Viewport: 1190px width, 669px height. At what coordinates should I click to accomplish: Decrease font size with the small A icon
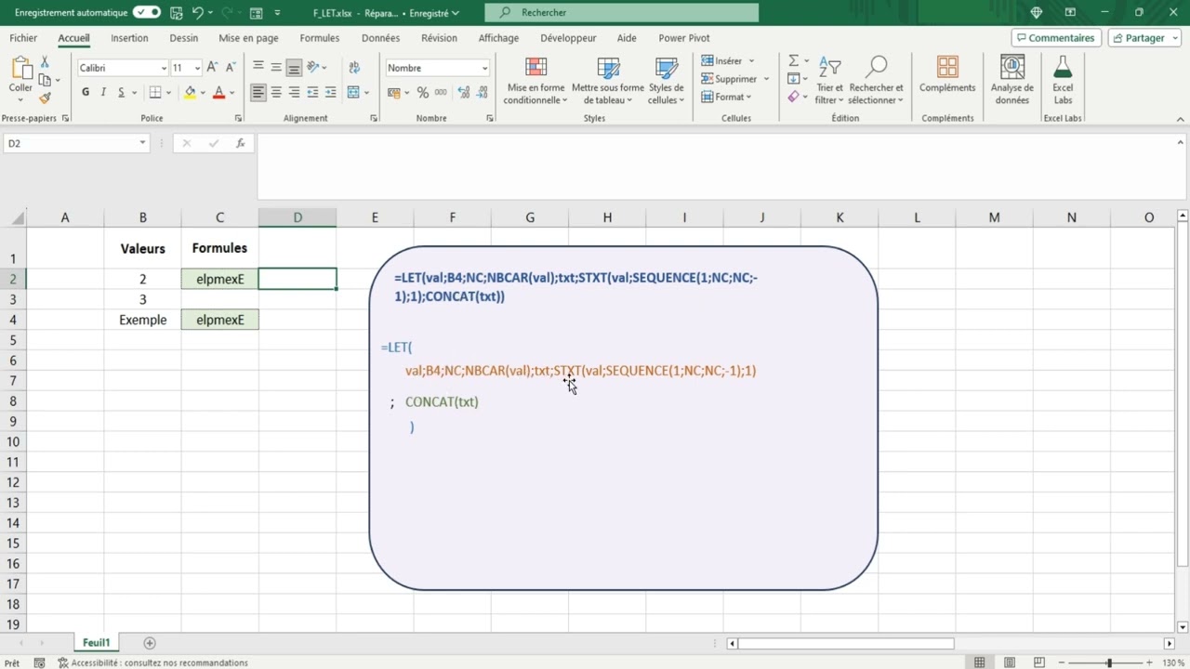[231, 68]
